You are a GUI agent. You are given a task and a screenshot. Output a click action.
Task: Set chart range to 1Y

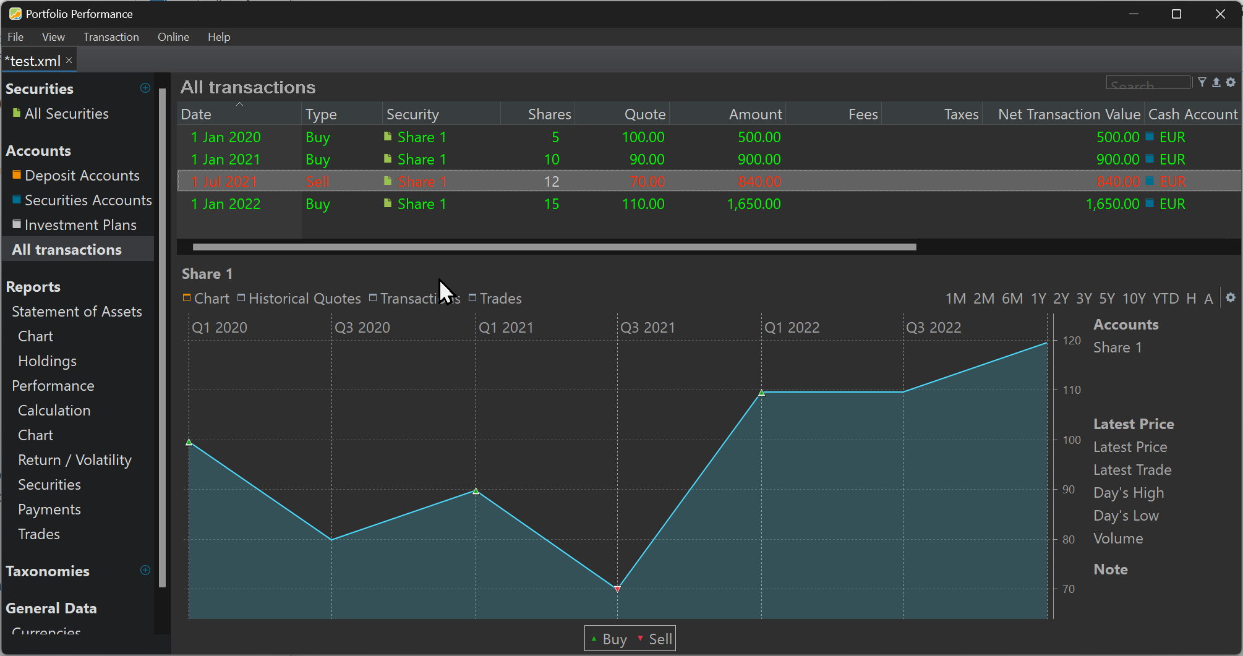(1038, 299)
